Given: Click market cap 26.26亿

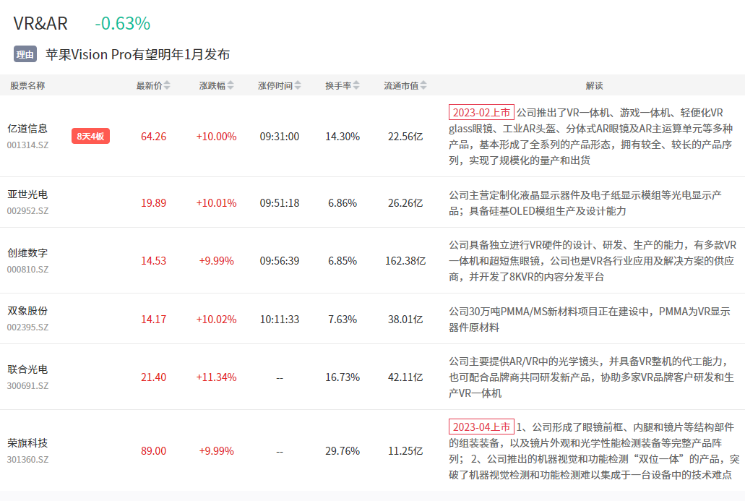Looking at the screenshot, I should tap(405, 203).
